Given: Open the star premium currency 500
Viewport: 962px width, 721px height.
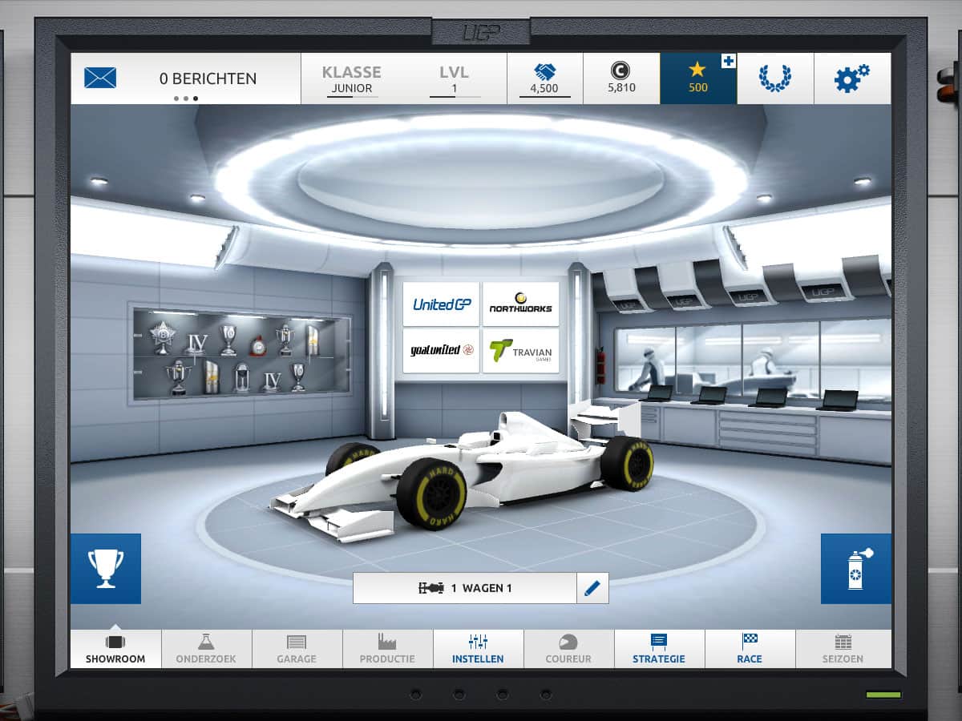Looking at the screenshot, I should 698,79.
